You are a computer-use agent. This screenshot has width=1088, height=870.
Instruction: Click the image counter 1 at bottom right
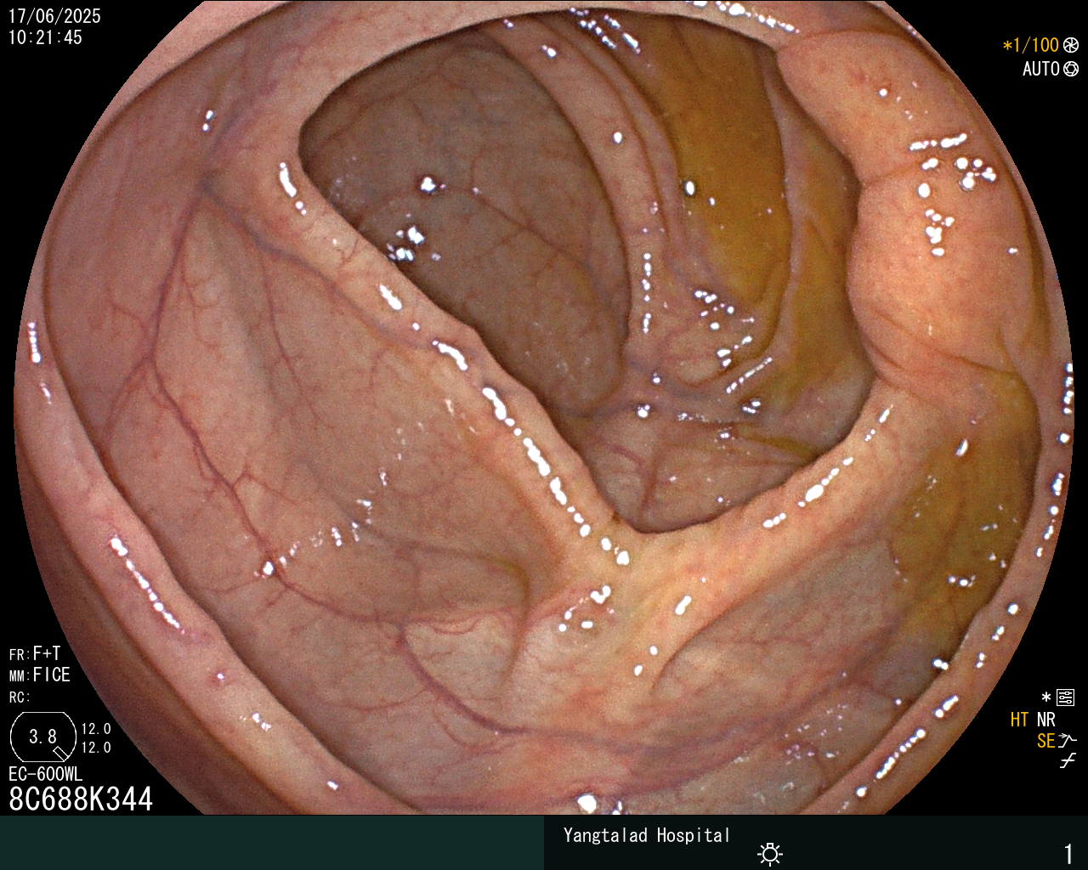click(1068, 853)
